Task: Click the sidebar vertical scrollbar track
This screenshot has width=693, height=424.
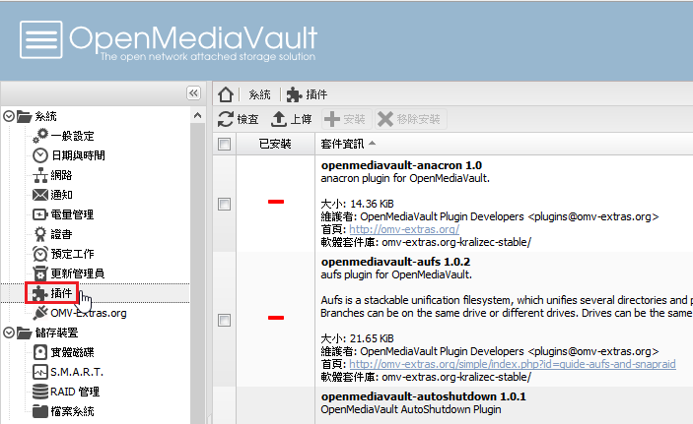Action: 197,273
